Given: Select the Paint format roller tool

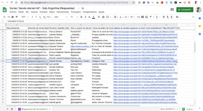Looking at the screenshot, I should click(x=16, y=17).
